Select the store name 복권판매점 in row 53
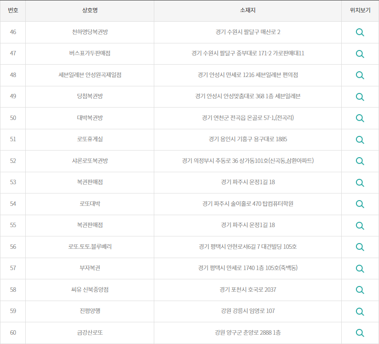The width and height of the screenshot is (379, 344). 90,182
